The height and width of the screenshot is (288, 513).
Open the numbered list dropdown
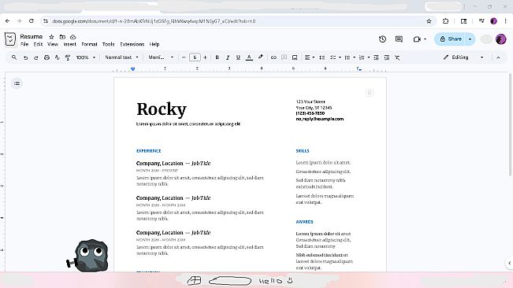364,57
